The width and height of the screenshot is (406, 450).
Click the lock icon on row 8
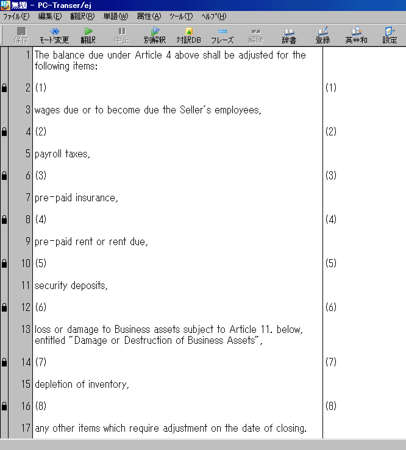point(4,220)
